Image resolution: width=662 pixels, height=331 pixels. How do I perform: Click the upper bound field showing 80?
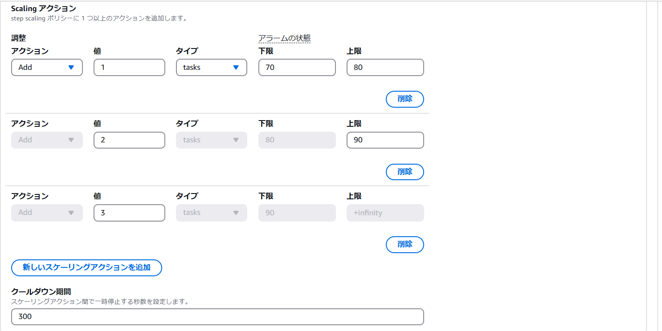point(385,68)
